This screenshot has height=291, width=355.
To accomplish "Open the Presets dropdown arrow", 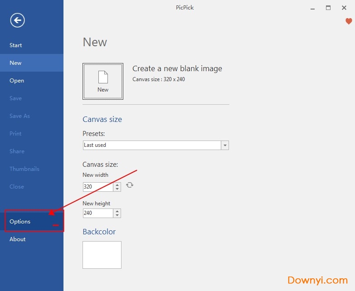I will pyautogui.click(x=225, y=145).
